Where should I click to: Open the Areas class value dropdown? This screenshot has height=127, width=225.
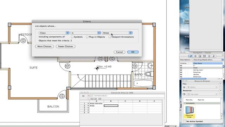pyautogui.click(x=117, y=33)
